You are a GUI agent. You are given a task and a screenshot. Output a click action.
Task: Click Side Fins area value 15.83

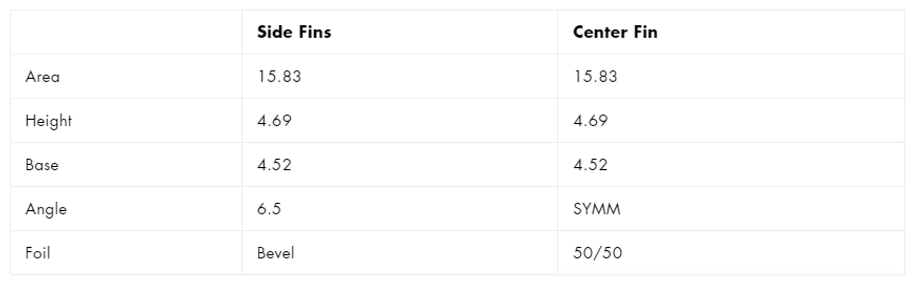pos(279,77)
